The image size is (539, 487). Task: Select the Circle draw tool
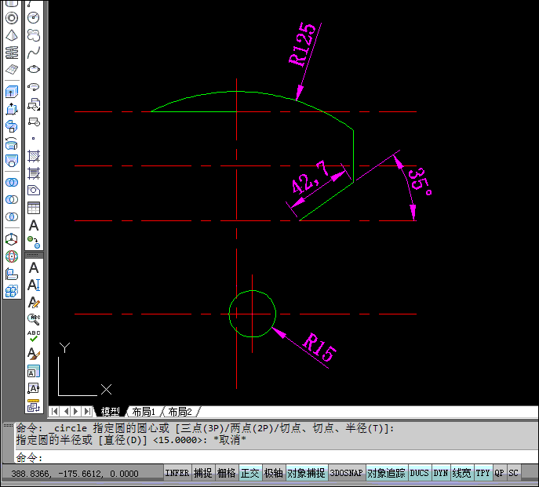pos(34,17)
